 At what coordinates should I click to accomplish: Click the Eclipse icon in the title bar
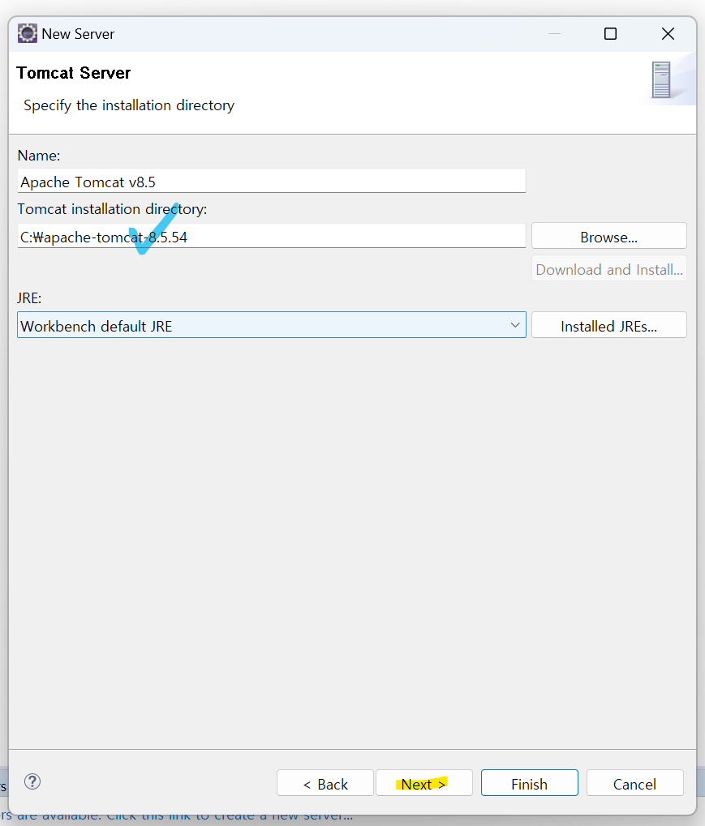coord(28,34)
